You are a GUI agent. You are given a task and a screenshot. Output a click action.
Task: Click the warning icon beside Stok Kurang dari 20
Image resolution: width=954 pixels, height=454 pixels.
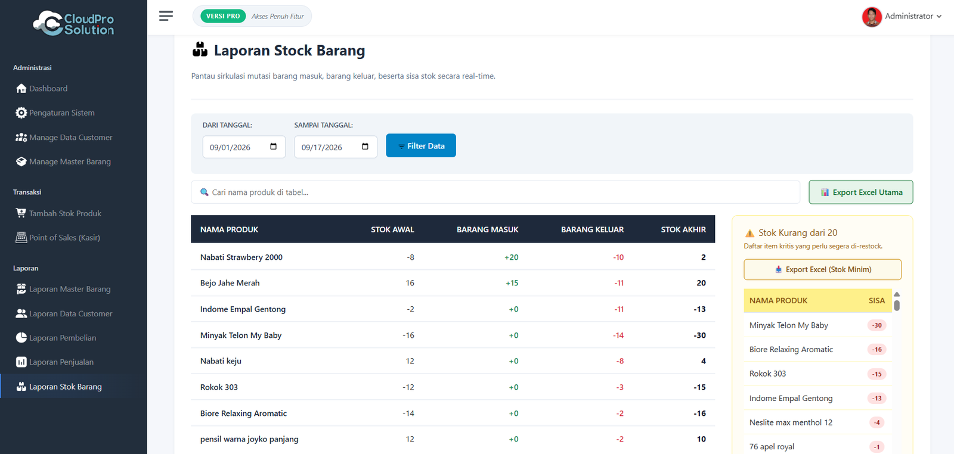pos(749,233)
